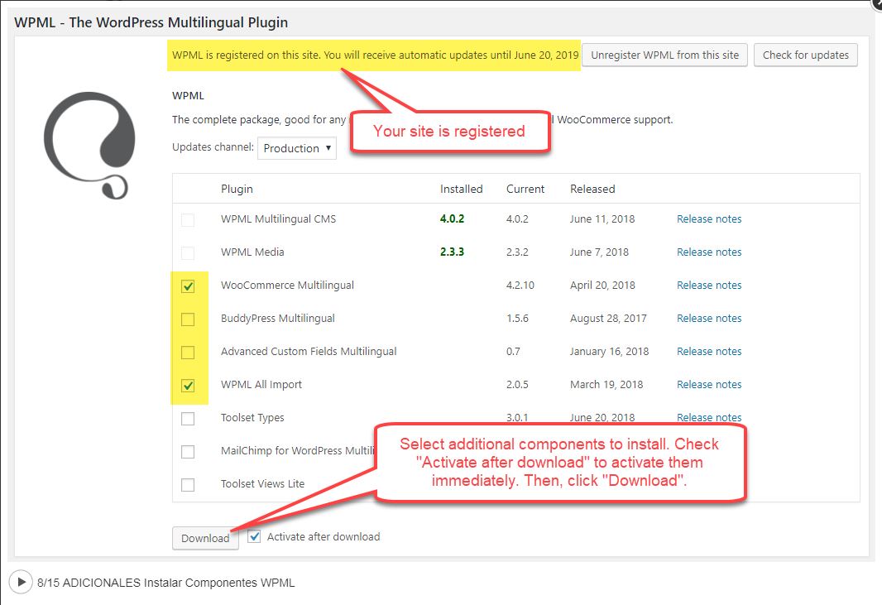
Task: Open Release notes for WPML Media
Action: [x=709, y=252]
